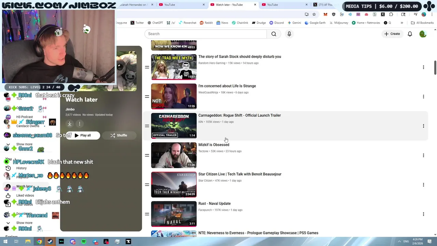This screenshot has width=437, height=246.
Task: Open Carmageddon Rogue Shift thumbnail
Action: [174, 126]
